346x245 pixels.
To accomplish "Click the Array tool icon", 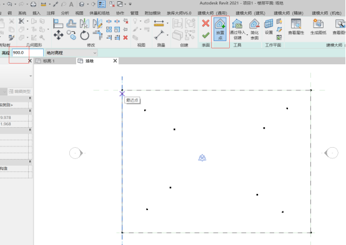I will click(x=109, y=29).
